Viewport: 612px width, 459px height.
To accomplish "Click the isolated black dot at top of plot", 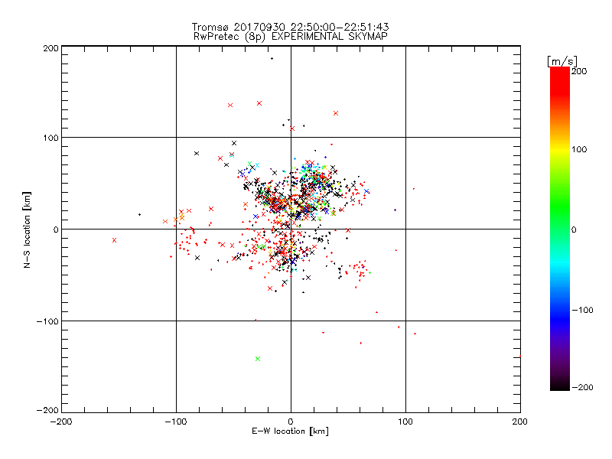I will [272, 59].
